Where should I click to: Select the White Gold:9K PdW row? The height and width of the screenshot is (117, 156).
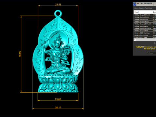(x=145, y=15)
